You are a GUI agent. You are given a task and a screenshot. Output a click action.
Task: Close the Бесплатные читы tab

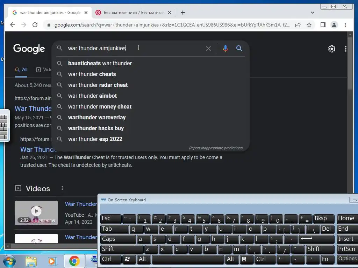pyautogui.click(x=170, y=13)
